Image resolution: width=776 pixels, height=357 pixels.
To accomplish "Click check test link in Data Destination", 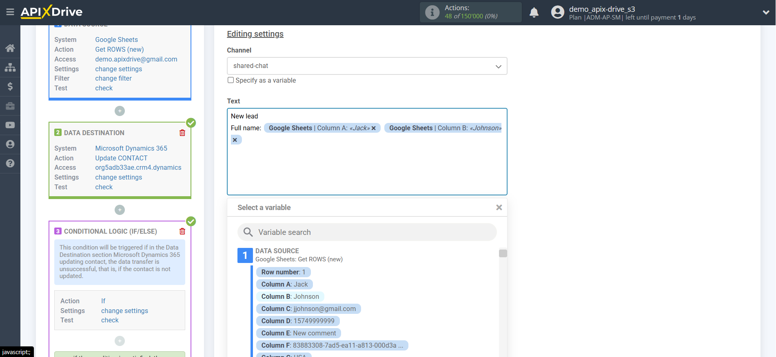I will (x=104, y=187).
